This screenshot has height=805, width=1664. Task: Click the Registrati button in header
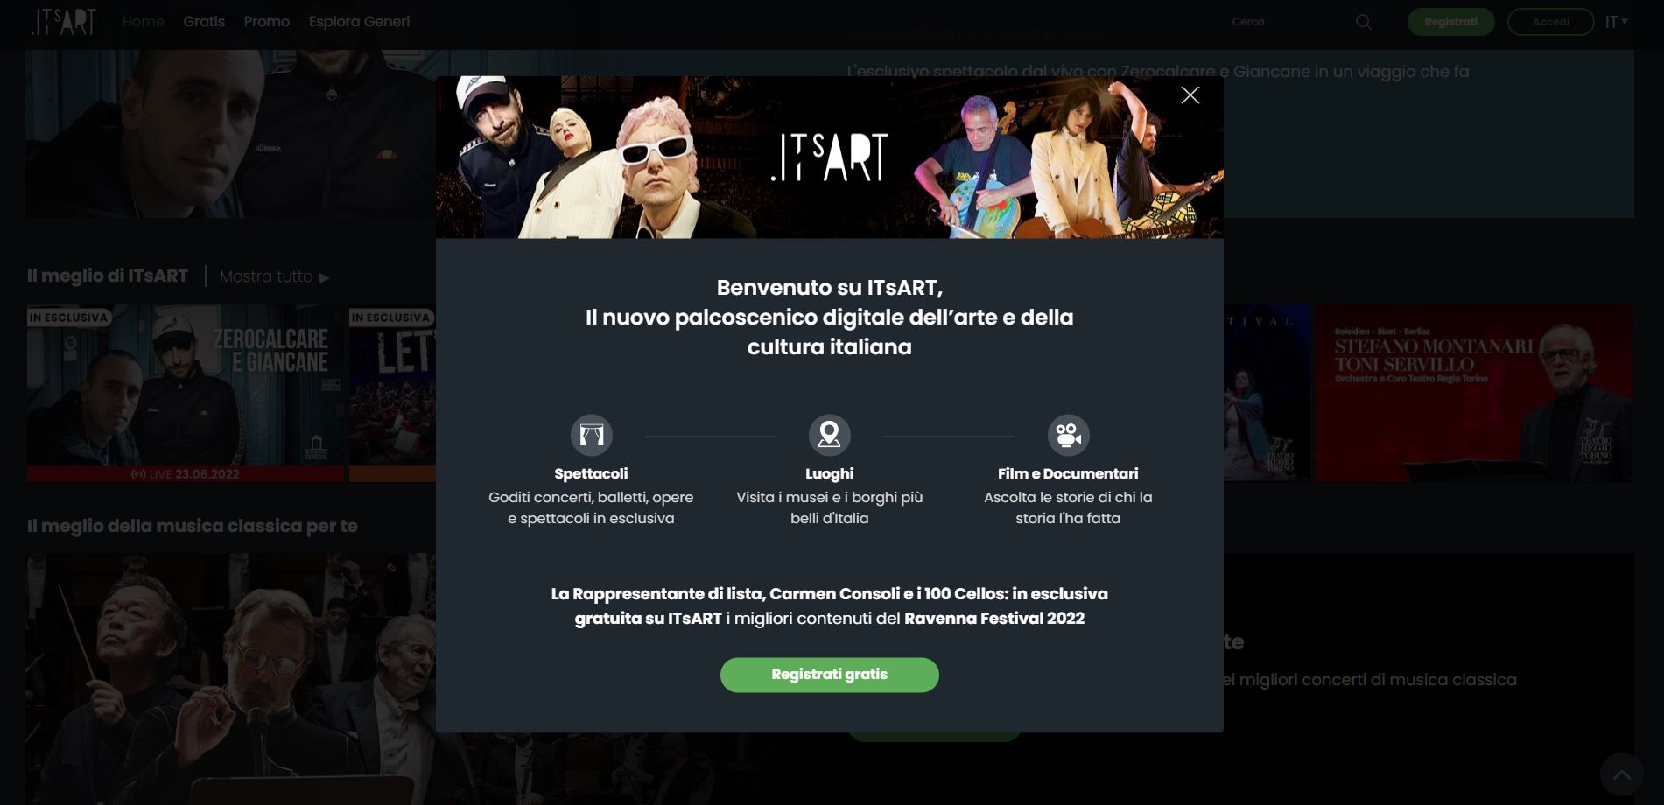[x=1450, y=22]
